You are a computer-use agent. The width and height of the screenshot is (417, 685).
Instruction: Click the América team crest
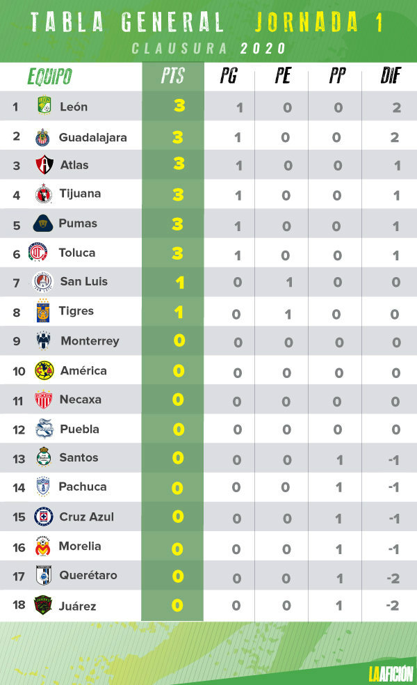(x=44, y=370)
